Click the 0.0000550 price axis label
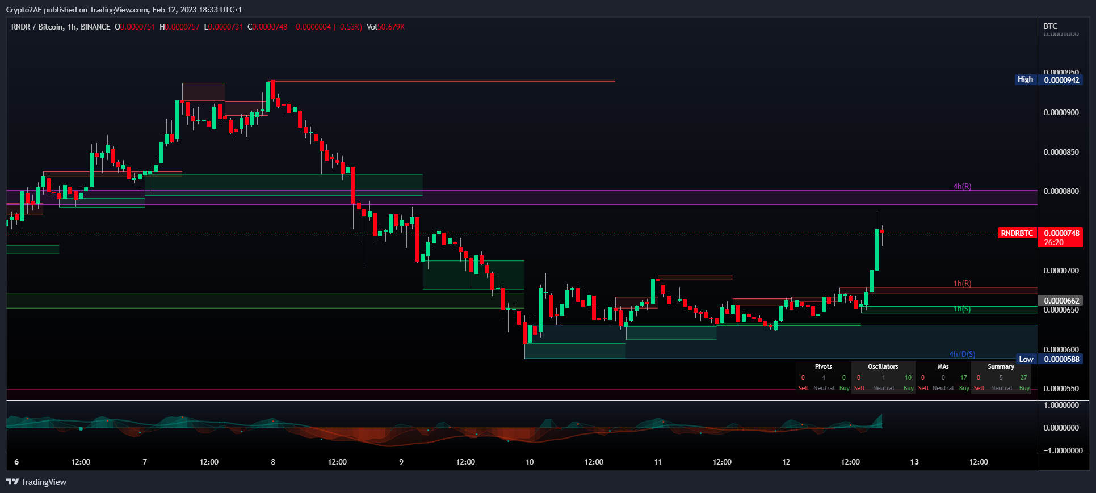 [1061, 389]
